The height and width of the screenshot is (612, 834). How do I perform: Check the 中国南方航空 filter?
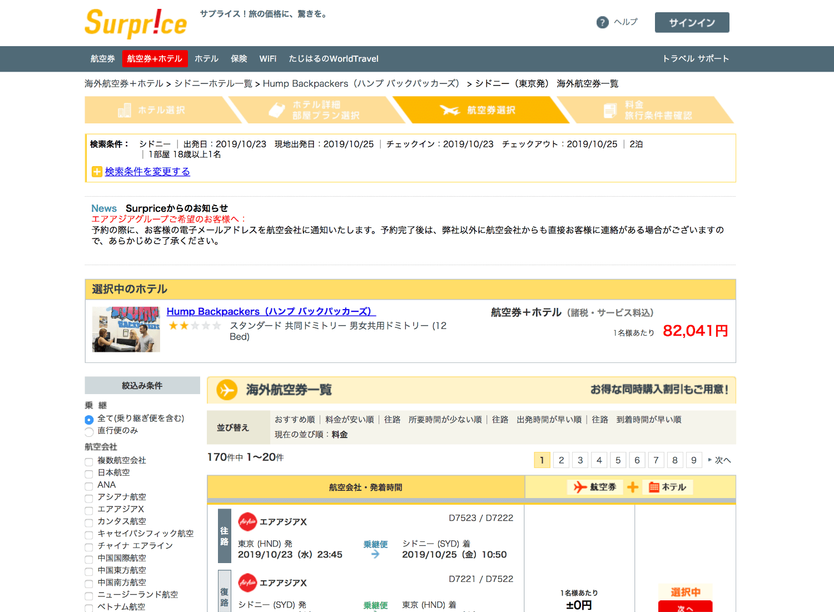(x=89, y=584)
